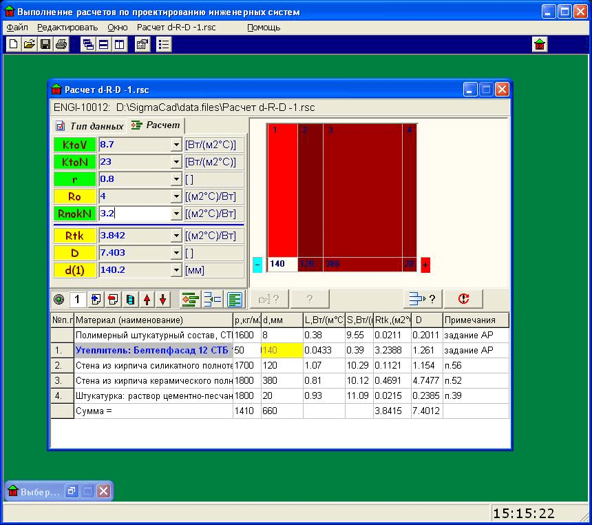Move layer down with red down arrow
Viewport: 592px width, 525px height.
click(x=162, y=300)
